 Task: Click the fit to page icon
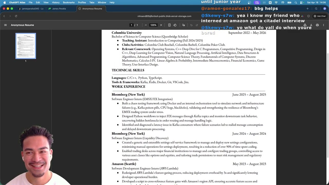tap(169, 25)
